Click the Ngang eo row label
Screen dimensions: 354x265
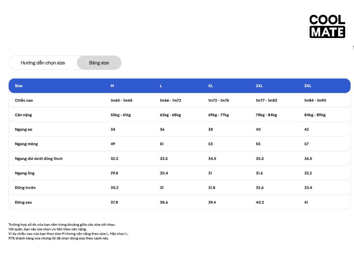[x=24, y=129]
